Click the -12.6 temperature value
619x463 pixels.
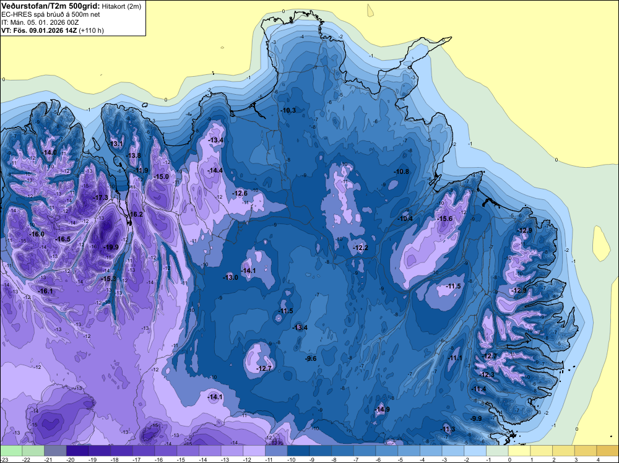(240, 193)
